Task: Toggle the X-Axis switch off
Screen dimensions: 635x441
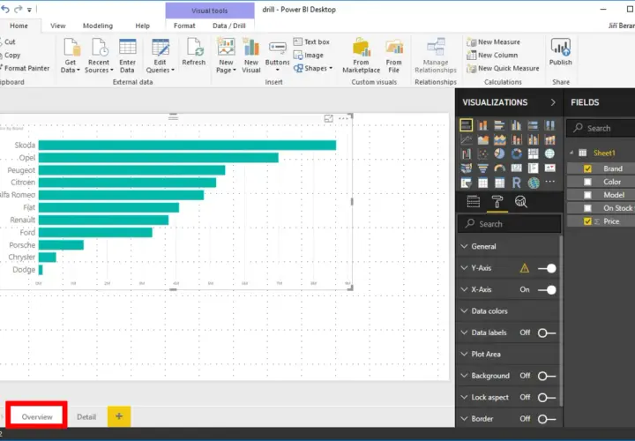Action: pyautogui.click(x=547, y=289)
